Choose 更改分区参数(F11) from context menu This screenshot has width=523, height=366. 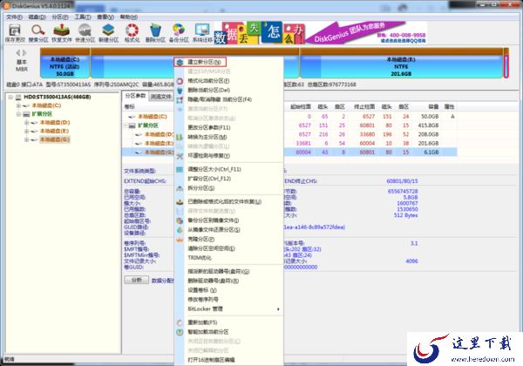click(x=209, y=128)
